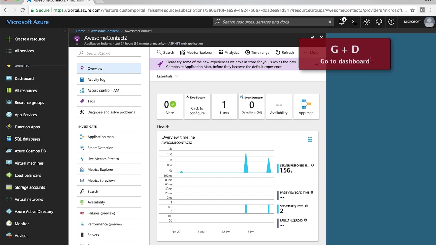Open Tags menu item

[x=109, y=101]
